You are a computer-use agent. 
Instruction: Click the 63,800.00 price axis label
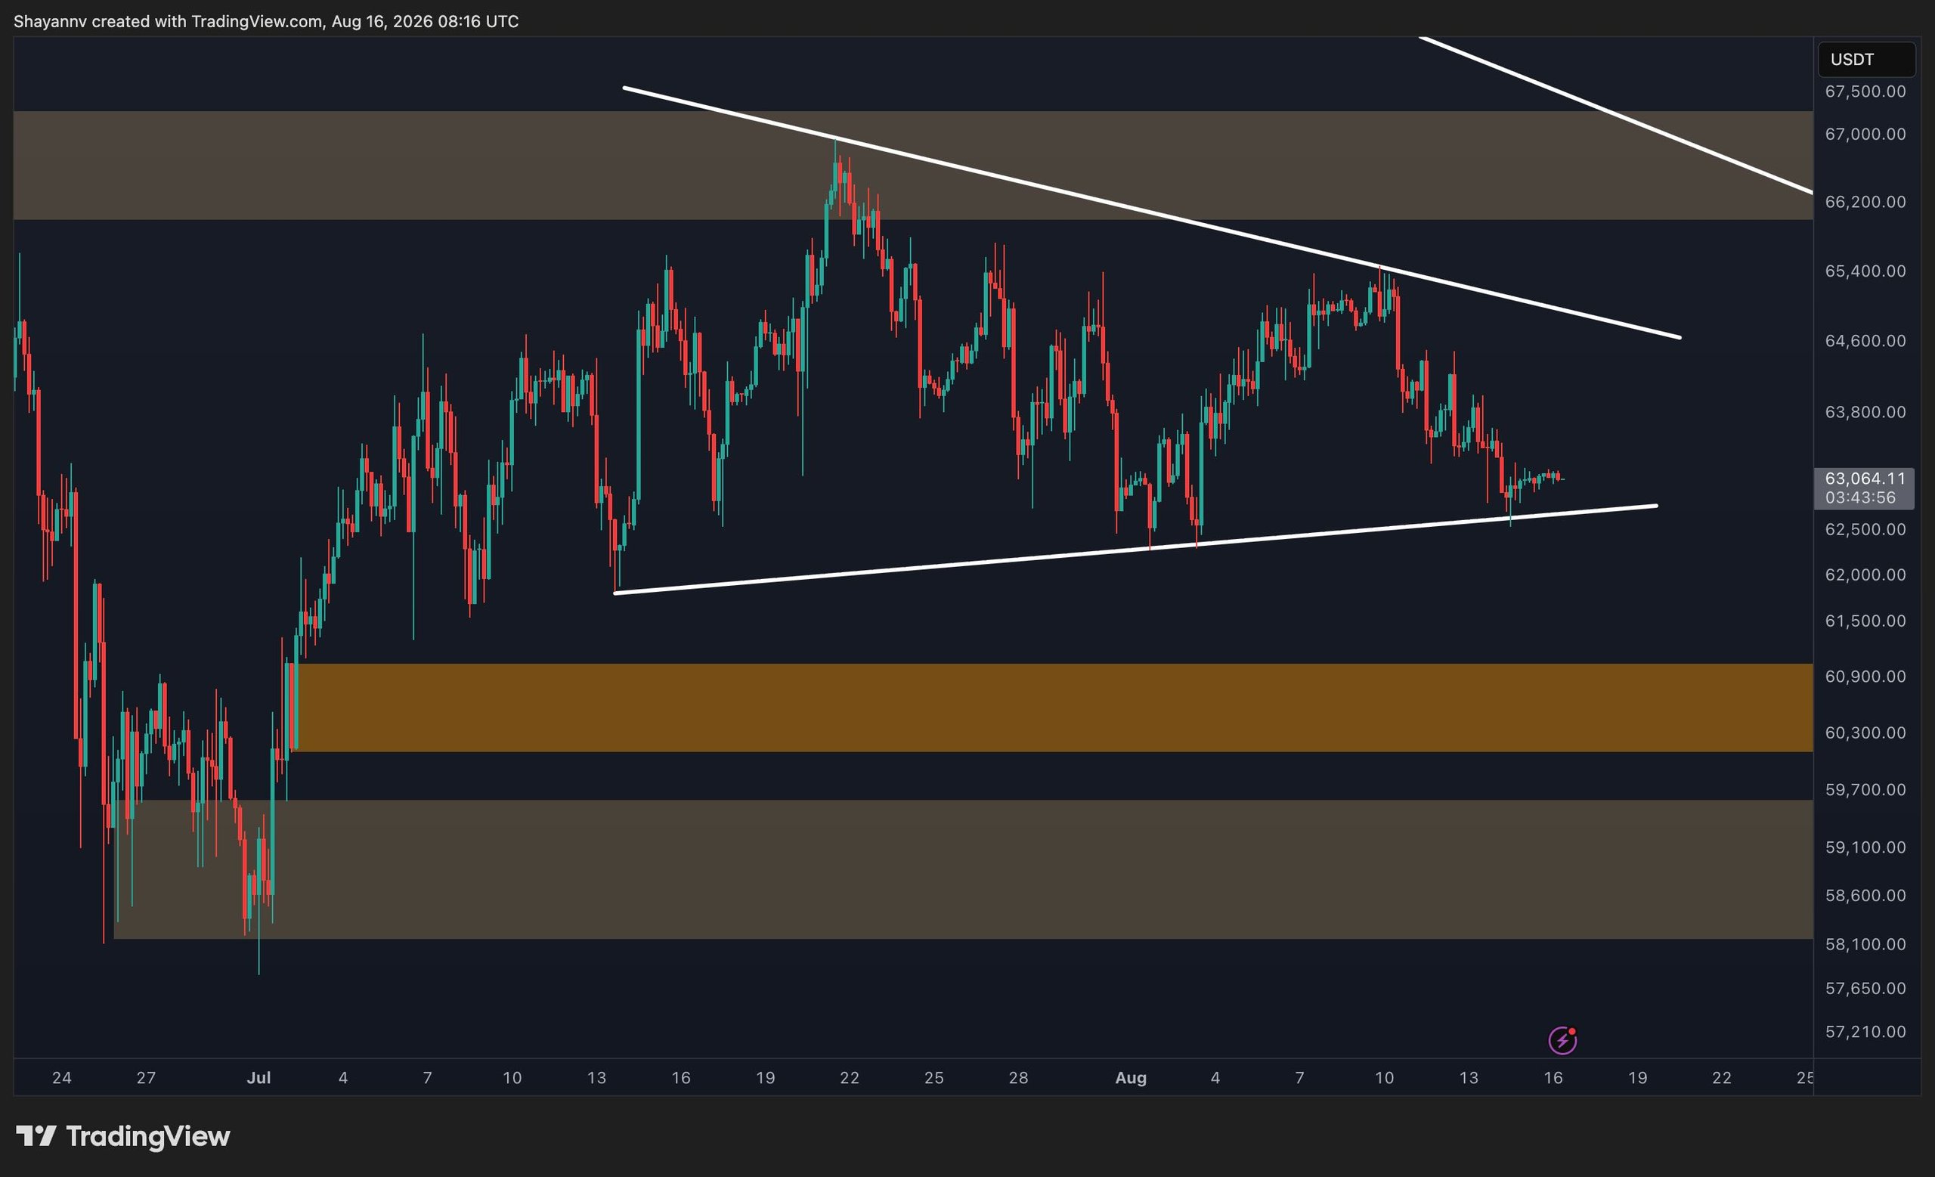(1865, 412)
